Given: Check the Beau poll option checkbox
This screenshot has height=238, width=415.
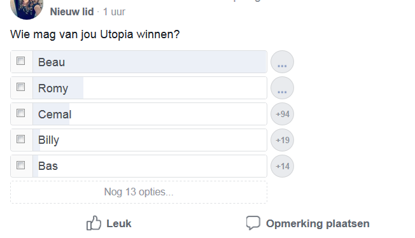Looking at the screenshot, I should pos(20,61).
